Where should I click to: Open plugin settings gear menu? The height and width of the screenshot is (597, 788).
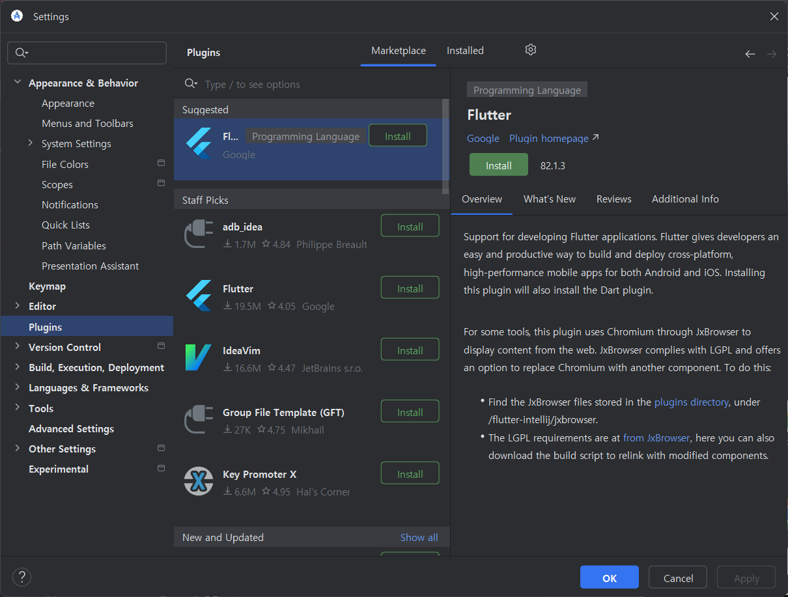click(x=531, y=49)
